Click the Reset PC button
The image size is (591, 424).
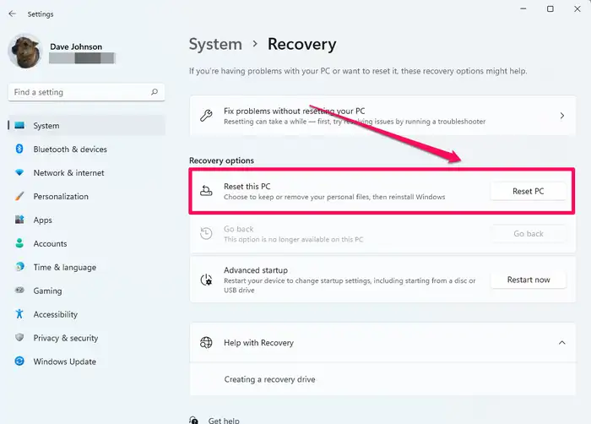[528, 191]
